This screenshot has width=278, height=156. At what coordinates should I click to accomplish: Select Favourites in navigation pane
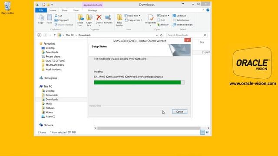point(47,43)
